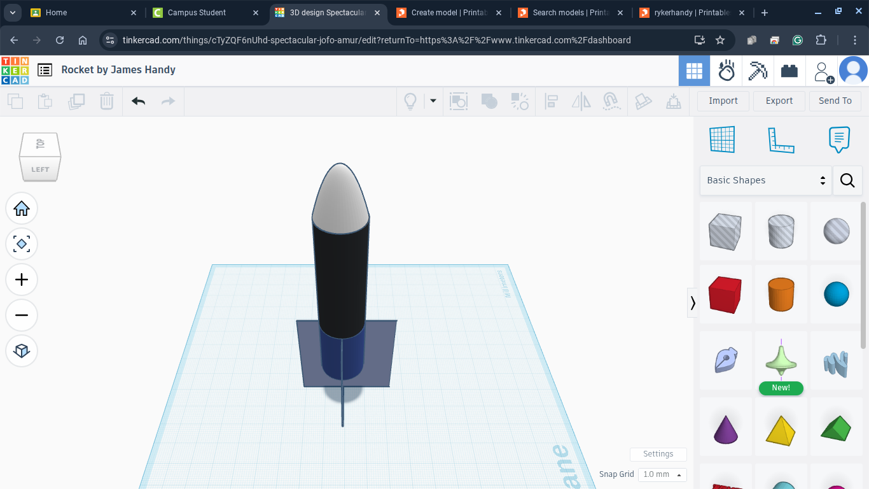Click the Mirror tool icon
Image resolution: width=869 pixels, height=489 pixels.
[x=581, y=101]
